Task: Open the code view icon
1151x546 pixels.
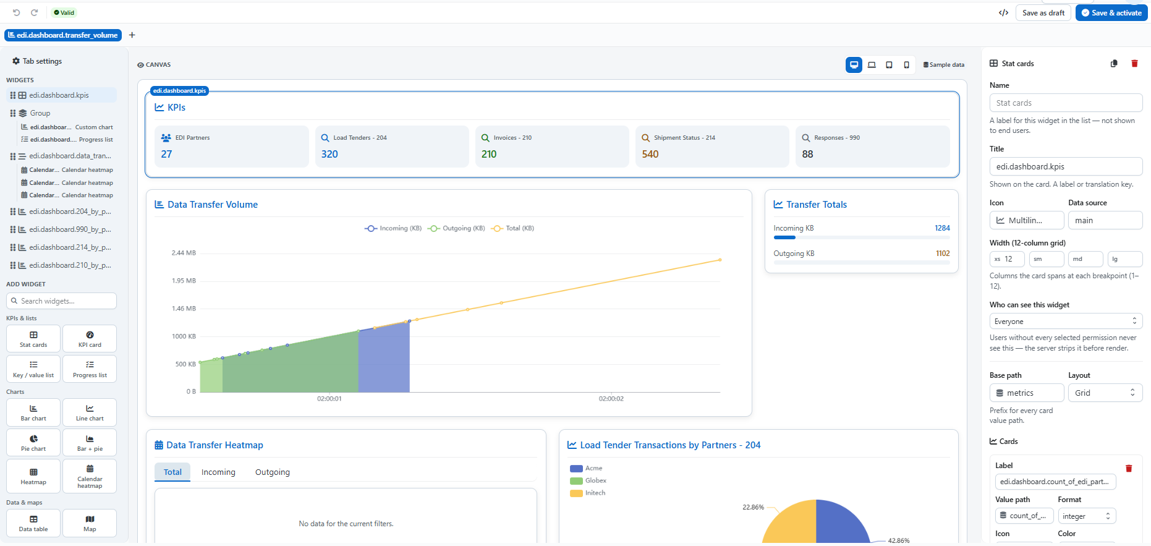Action: pos(1003,12)
